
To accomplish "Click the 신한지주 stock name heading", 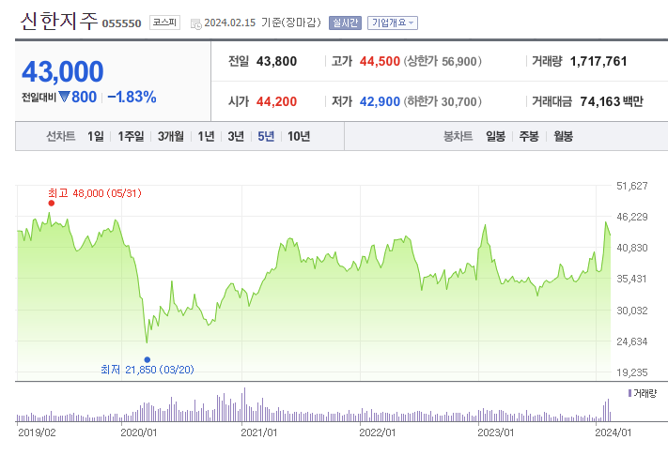I will pos(59,22).
